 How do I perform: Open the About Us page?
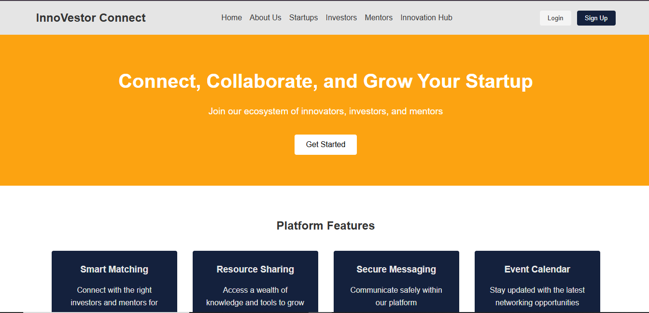[265, 18]
